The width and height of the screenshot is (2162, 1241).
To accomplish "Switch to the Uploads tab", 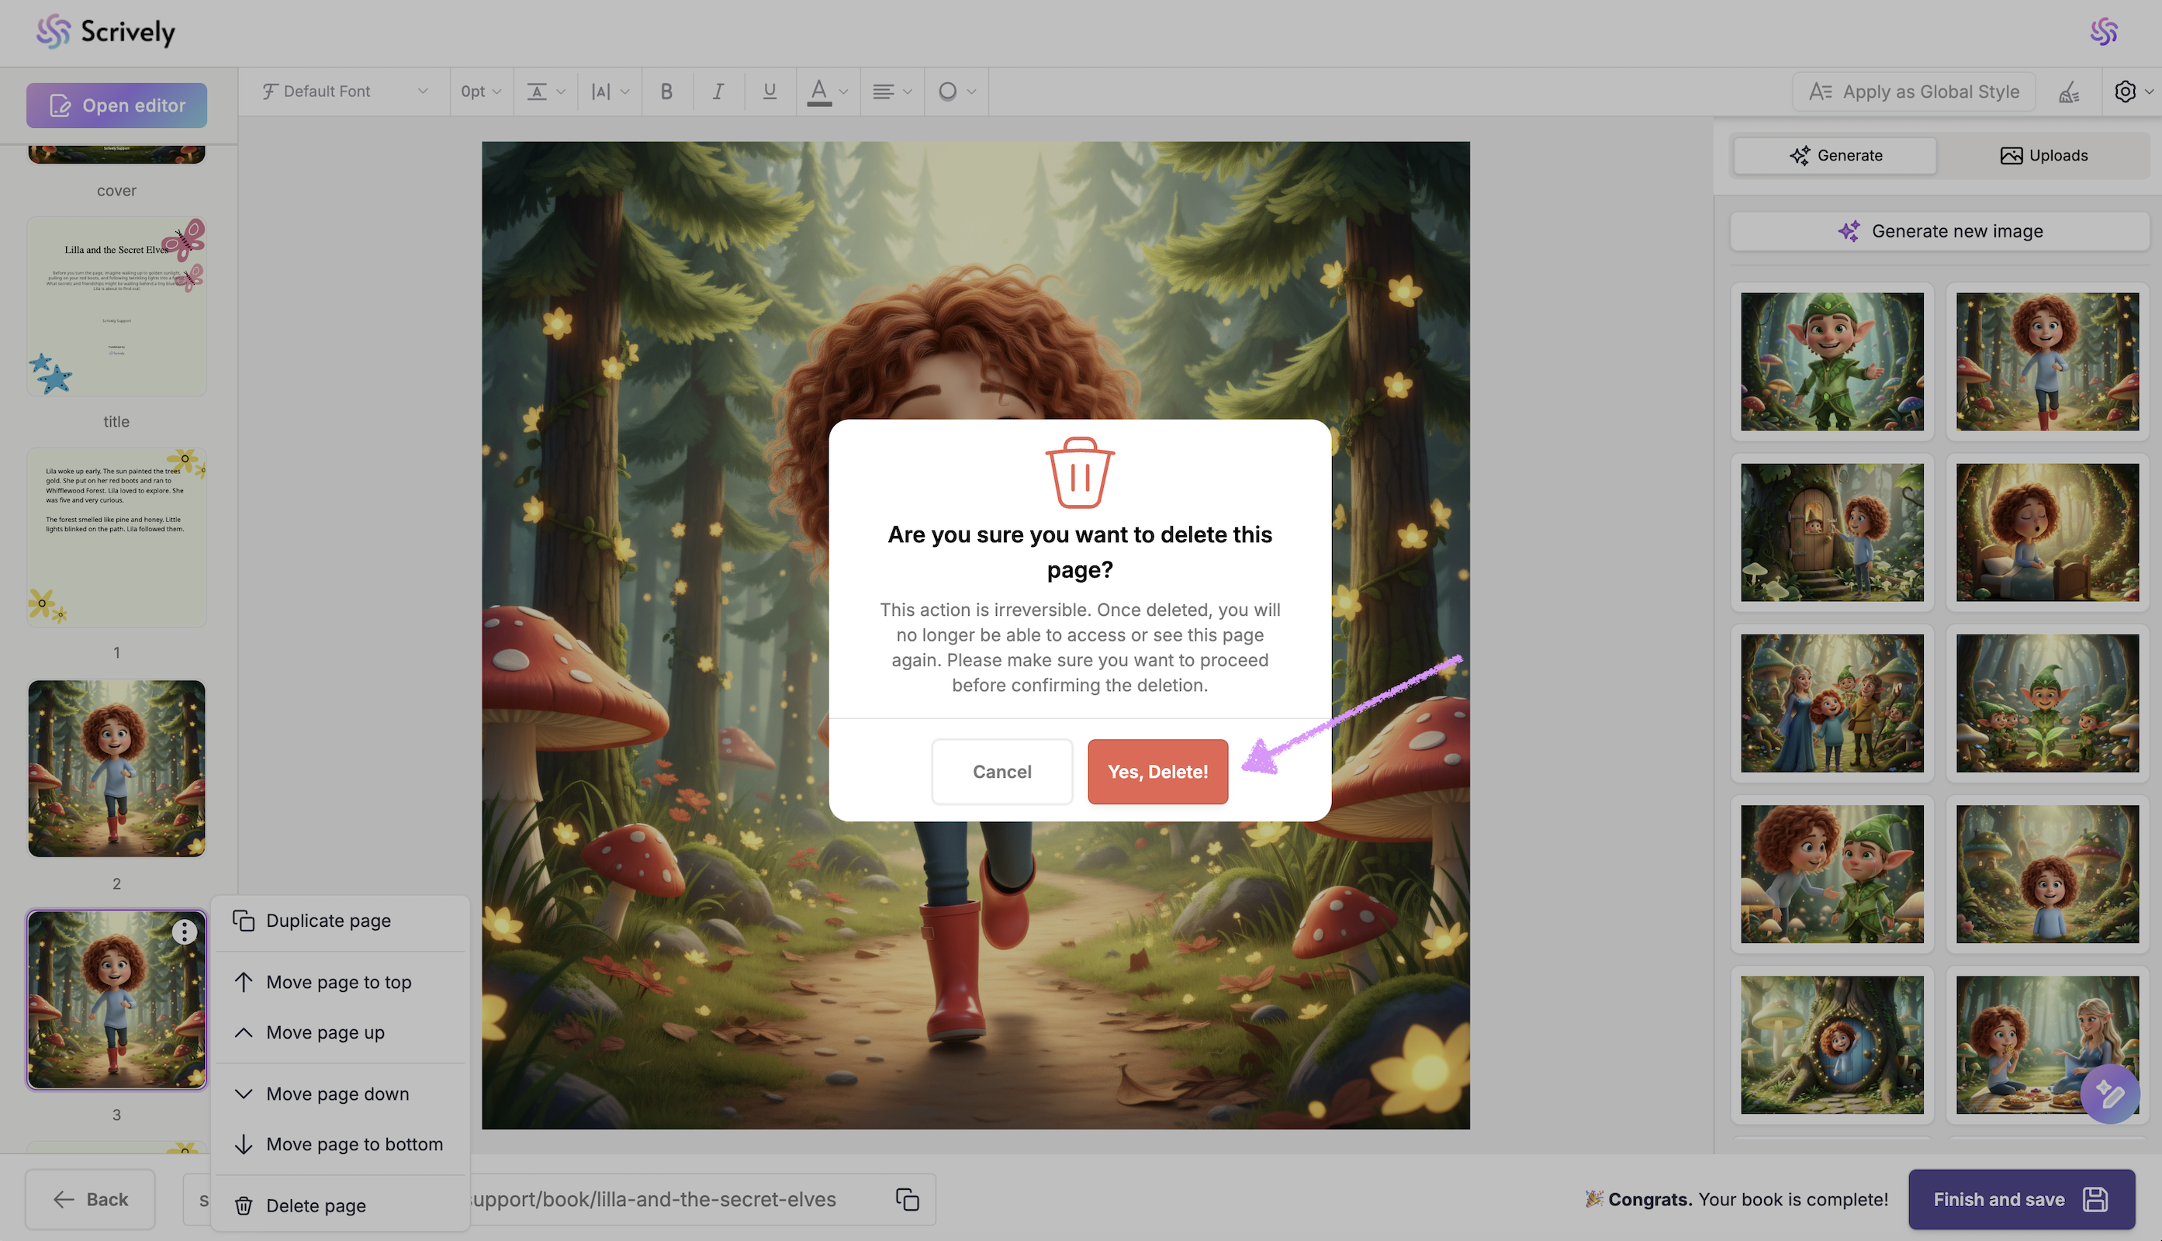I will click(x=2043, y=155).
